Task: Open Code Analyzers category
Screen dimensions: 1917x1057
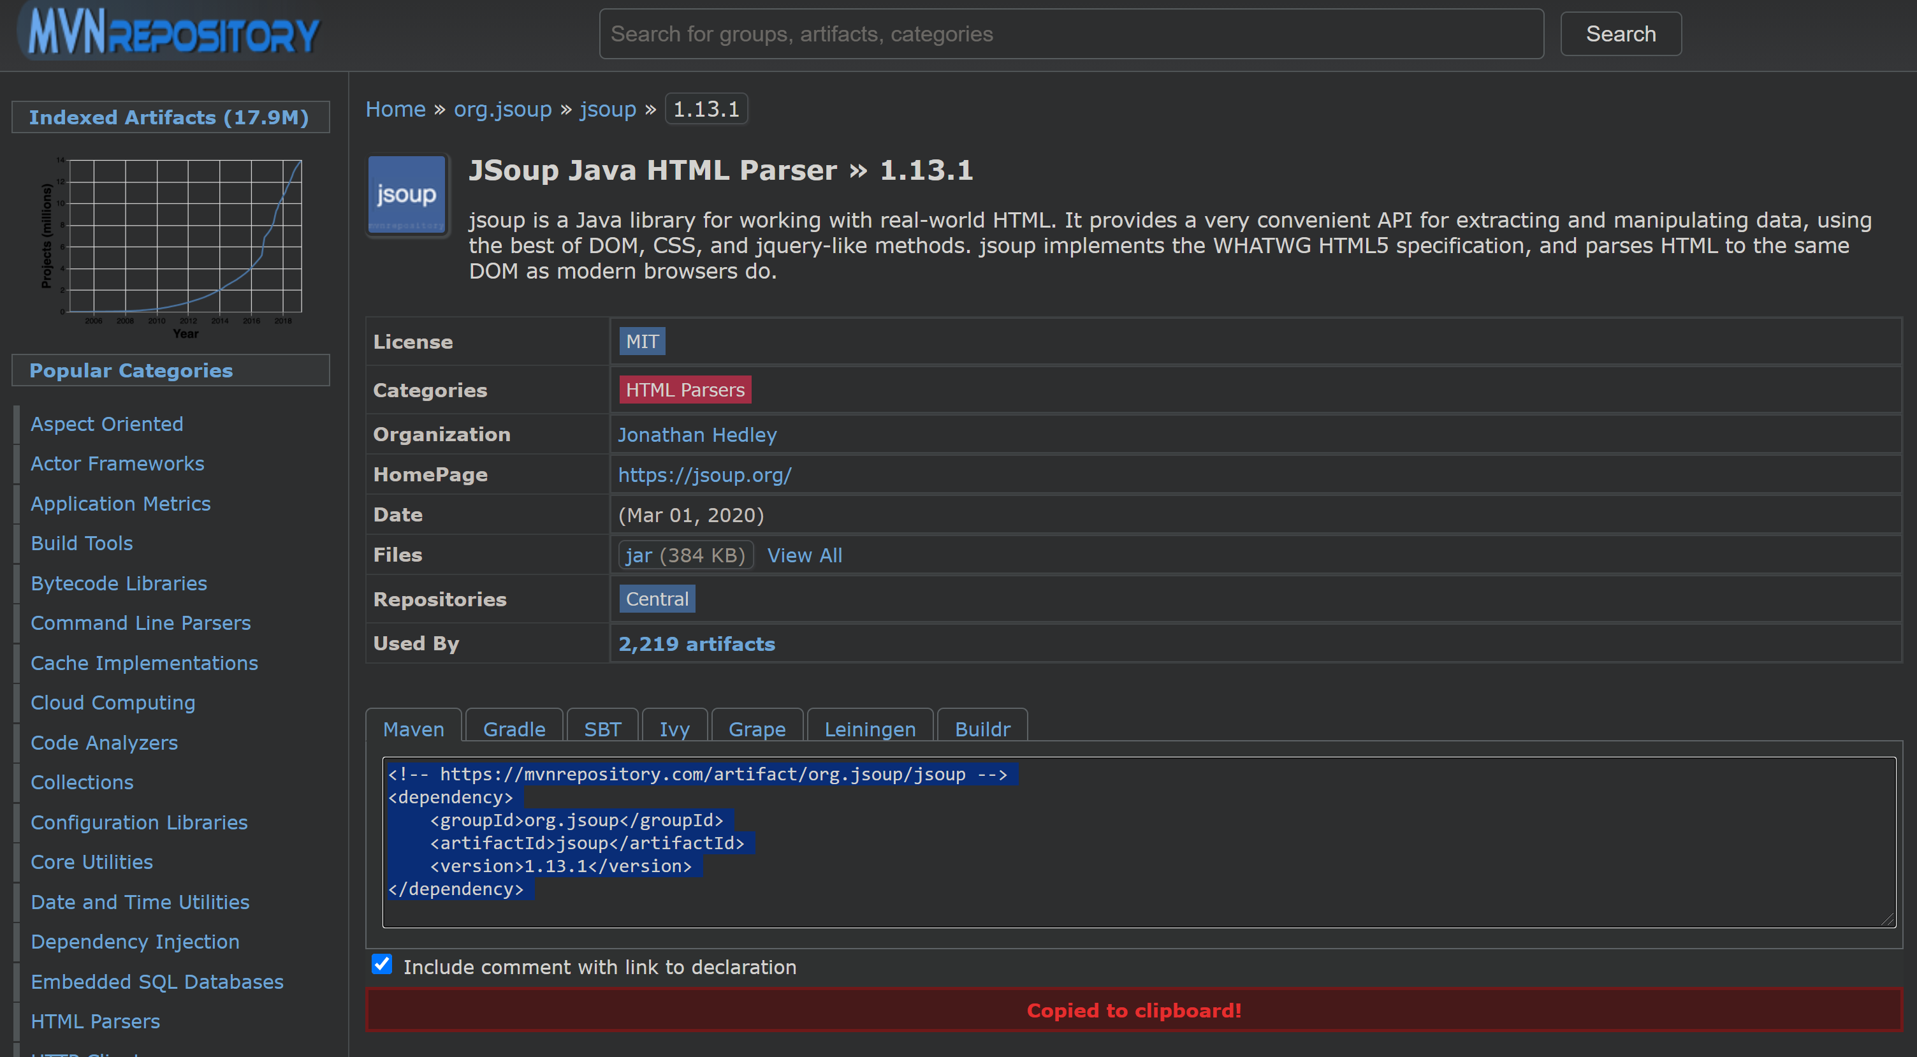Action: 104,743
